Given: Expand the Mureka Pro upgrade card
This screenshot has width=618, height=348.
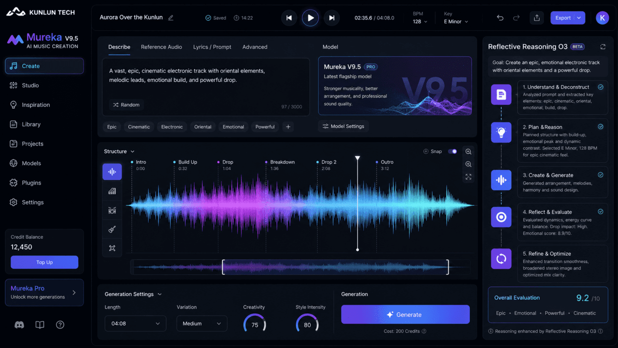Looking at the screenshot, I should (44, 292).
